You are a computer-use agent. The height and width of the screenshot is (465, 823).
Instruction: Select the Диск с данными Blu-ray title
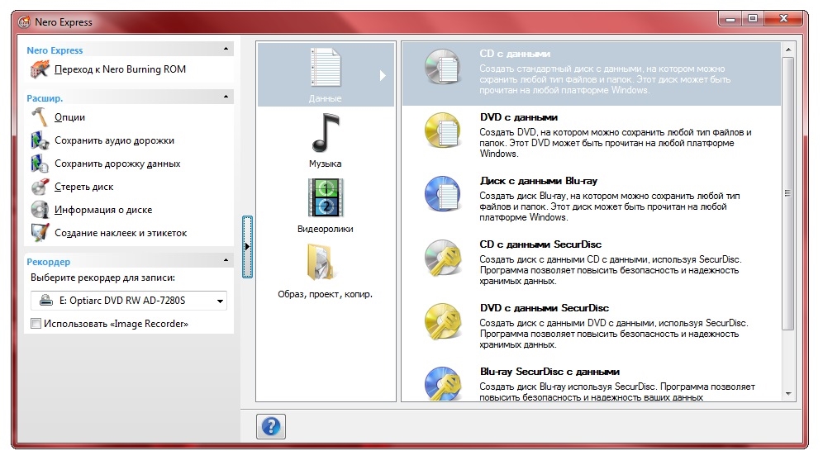[x=539, y=181]
